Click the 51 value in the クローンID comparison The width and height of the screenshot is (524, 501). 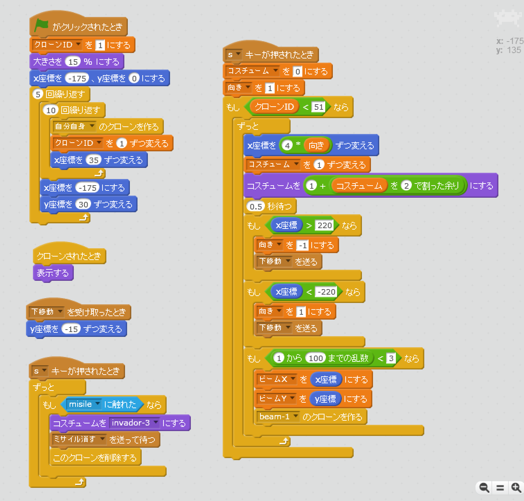click(319, 107)
